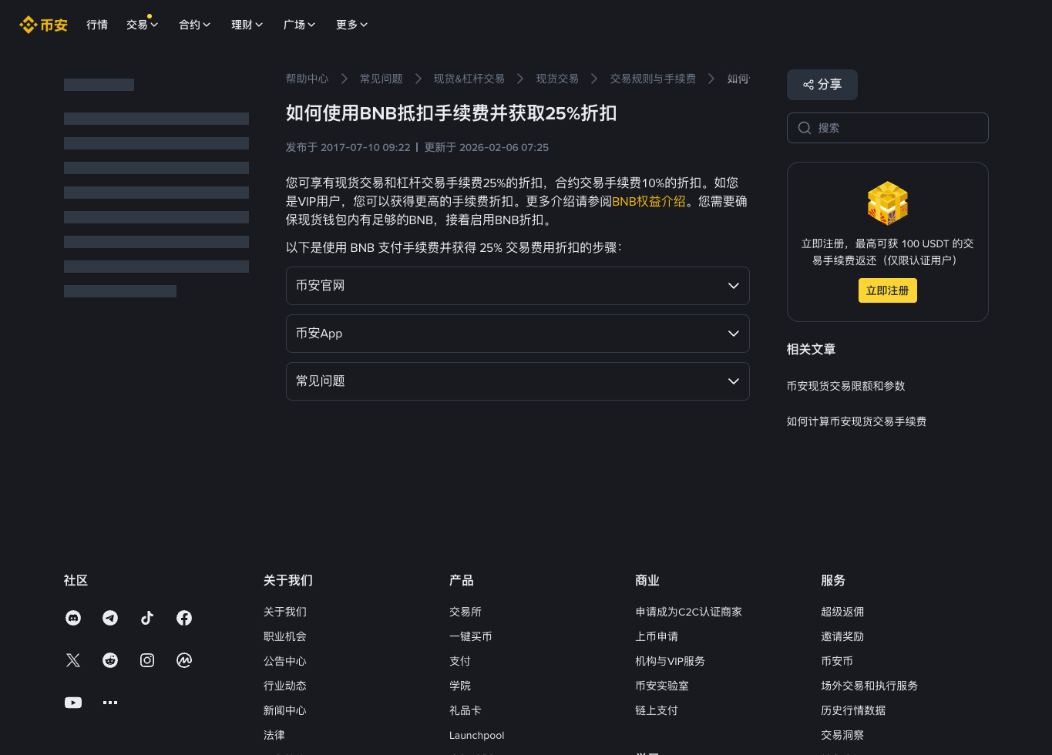Open the 广场 dropdown menu
The image size is (1052, 755).
300,25
